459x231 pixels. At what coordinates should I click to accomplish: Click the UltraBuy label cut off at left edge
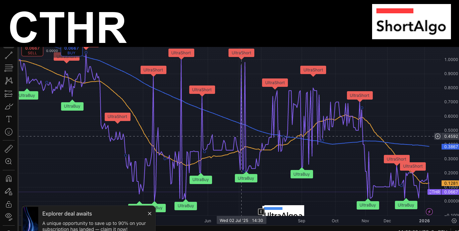point(28,95)
